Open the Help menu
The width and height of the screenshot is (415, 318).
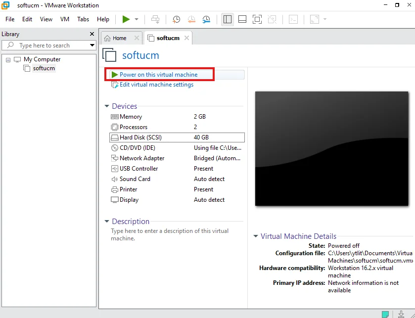[103, 19]
